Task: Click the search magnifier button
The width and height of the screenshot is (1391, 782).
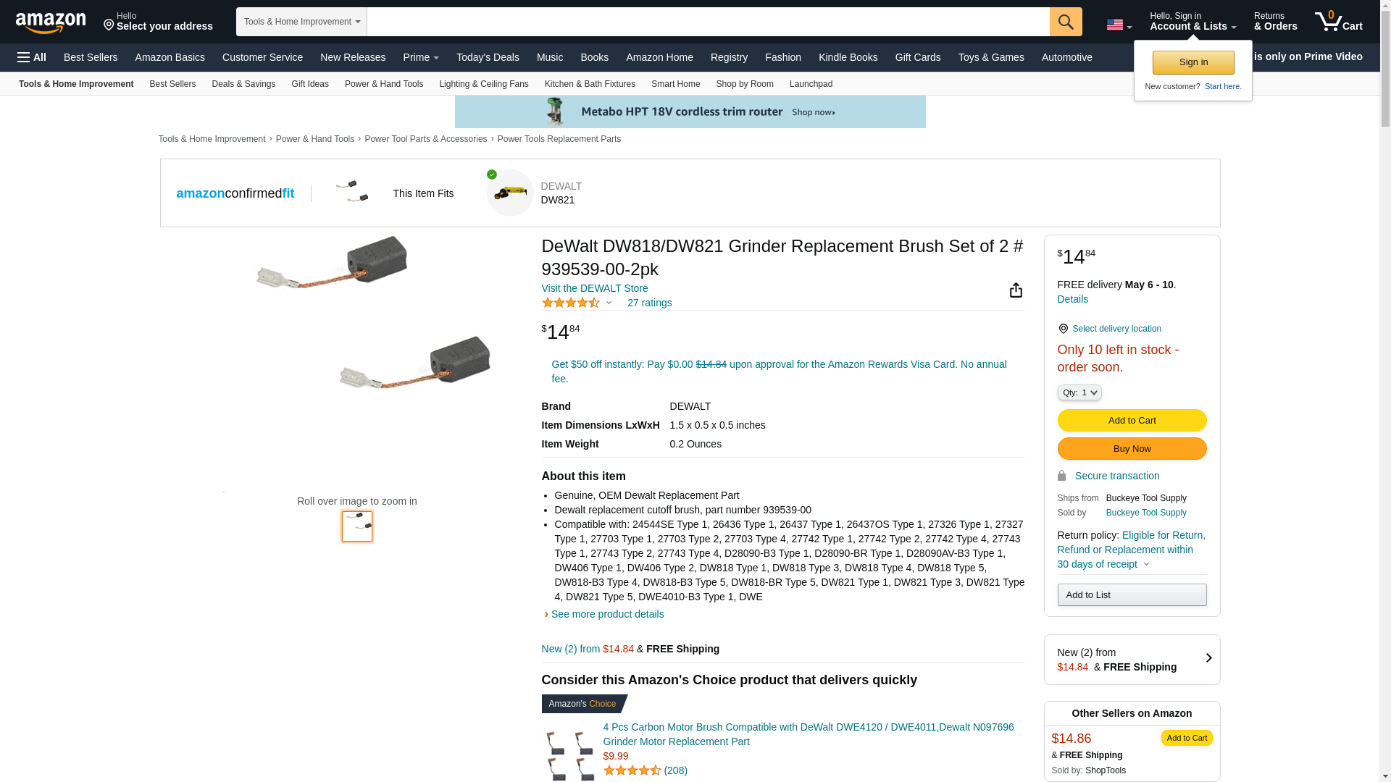Action: tap(1066, 22)
